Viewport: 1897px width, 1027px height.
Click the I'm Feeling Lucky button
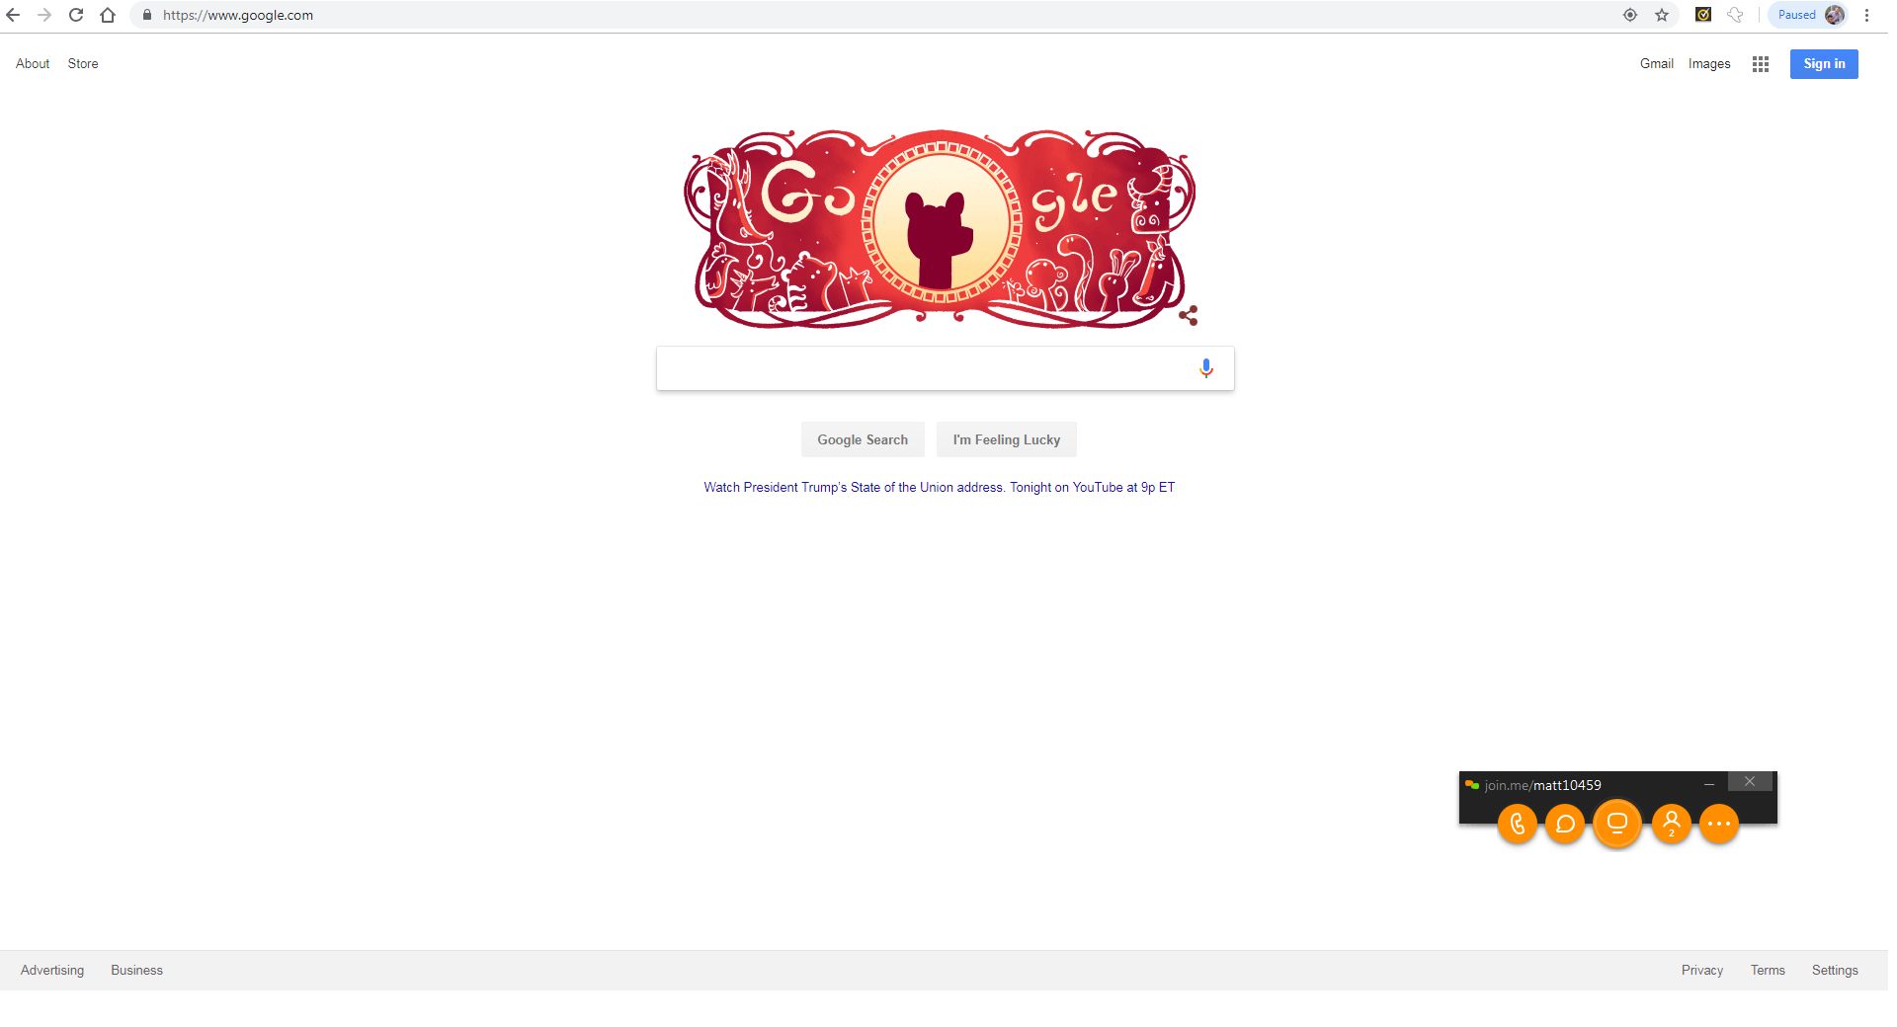[1006, 439]
